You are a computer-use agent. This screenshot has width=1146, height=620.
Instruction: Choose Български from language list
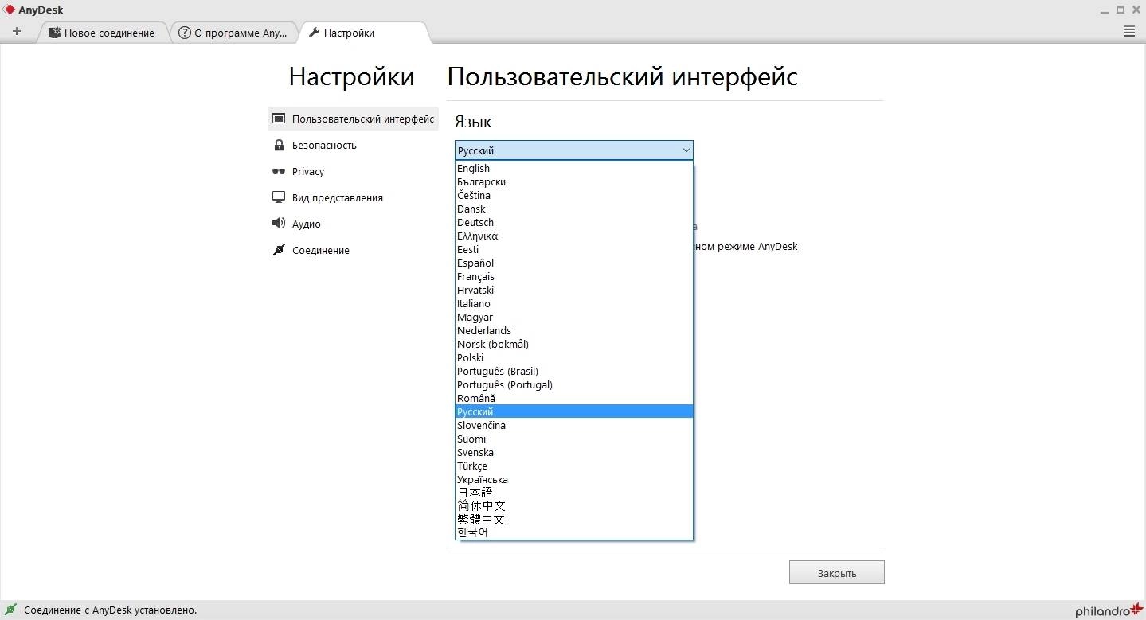(x=574, y=181)
